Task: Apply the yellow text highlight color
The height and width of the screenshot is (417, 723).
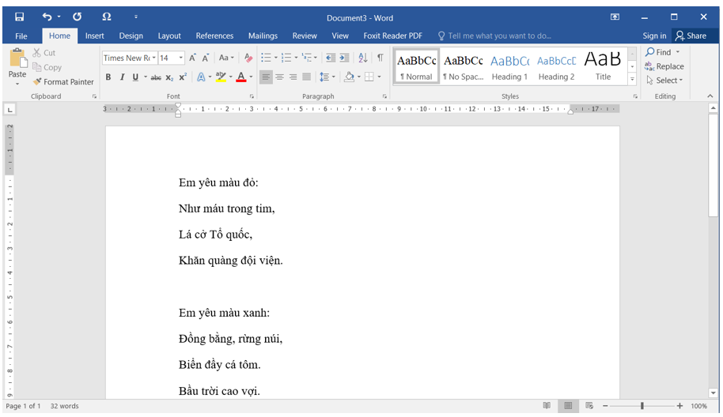Action: point(221,77)
